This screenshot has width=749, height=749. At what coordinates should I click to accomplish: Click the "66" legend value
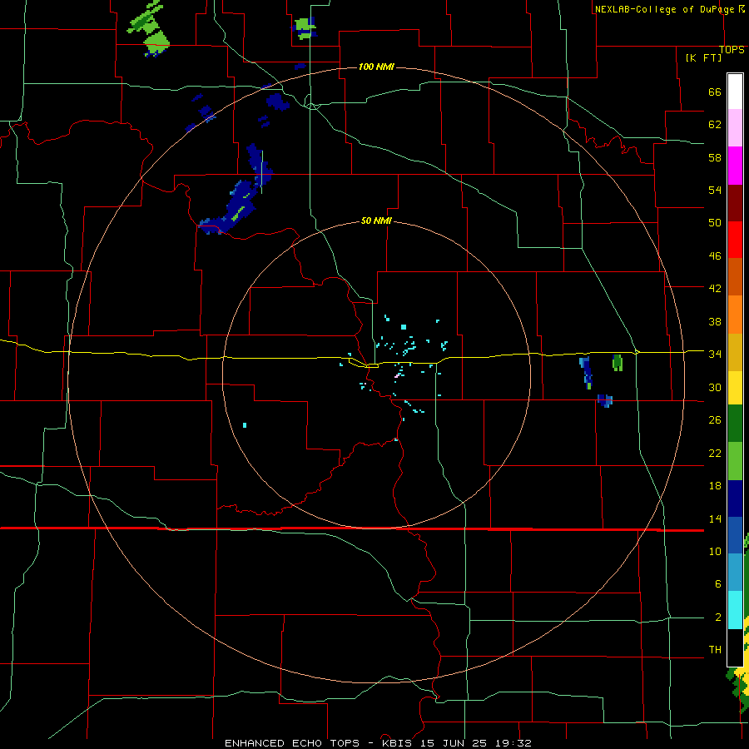[715, 92]
